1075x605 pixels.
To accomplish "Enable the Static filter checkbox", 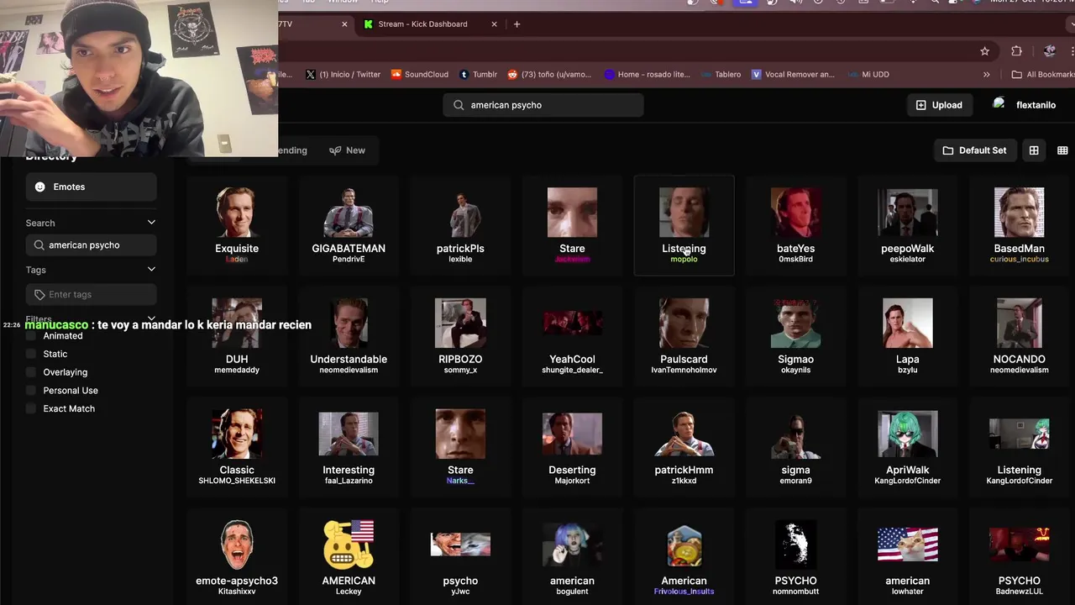I will (x=32, y=354).
